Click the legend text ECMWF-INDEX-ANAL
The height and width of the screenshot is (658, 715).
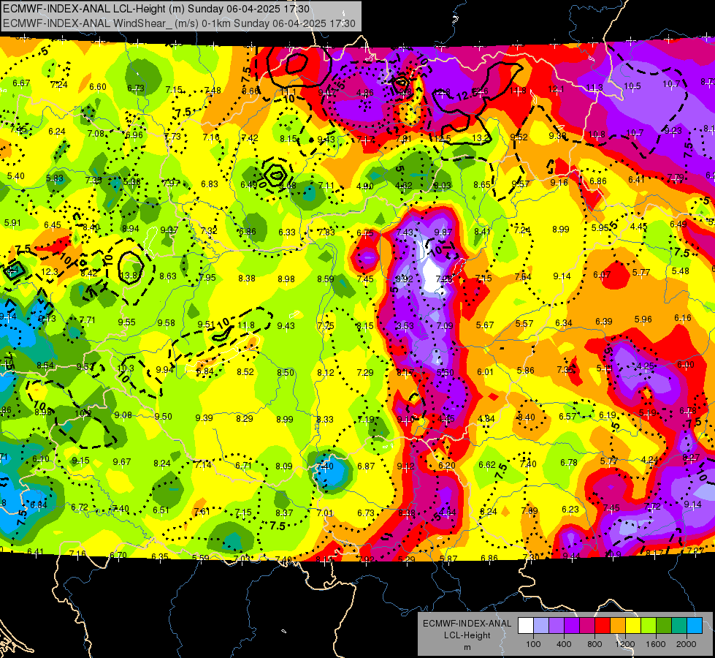coord(467,624)
